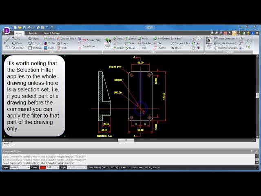Use the Break tool
This screenshot has height=196, width=261.
pos(130,48)
